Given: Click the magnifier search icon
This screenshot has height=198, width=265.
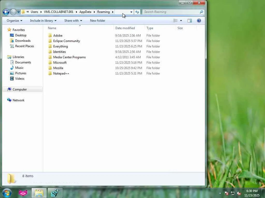Looking at the screenshot, I should tap(201, 12).
